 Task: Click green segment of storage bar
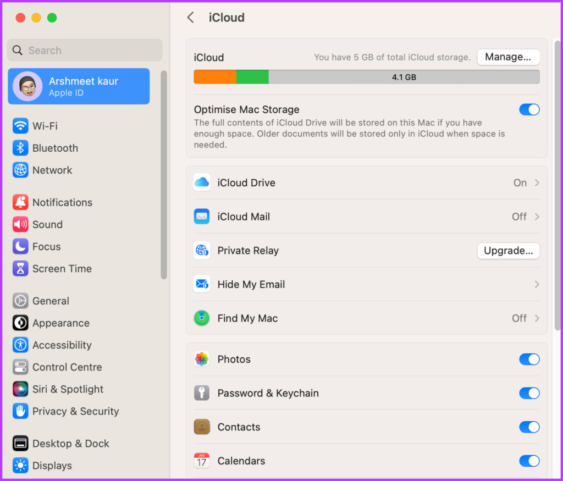[252, 77]
